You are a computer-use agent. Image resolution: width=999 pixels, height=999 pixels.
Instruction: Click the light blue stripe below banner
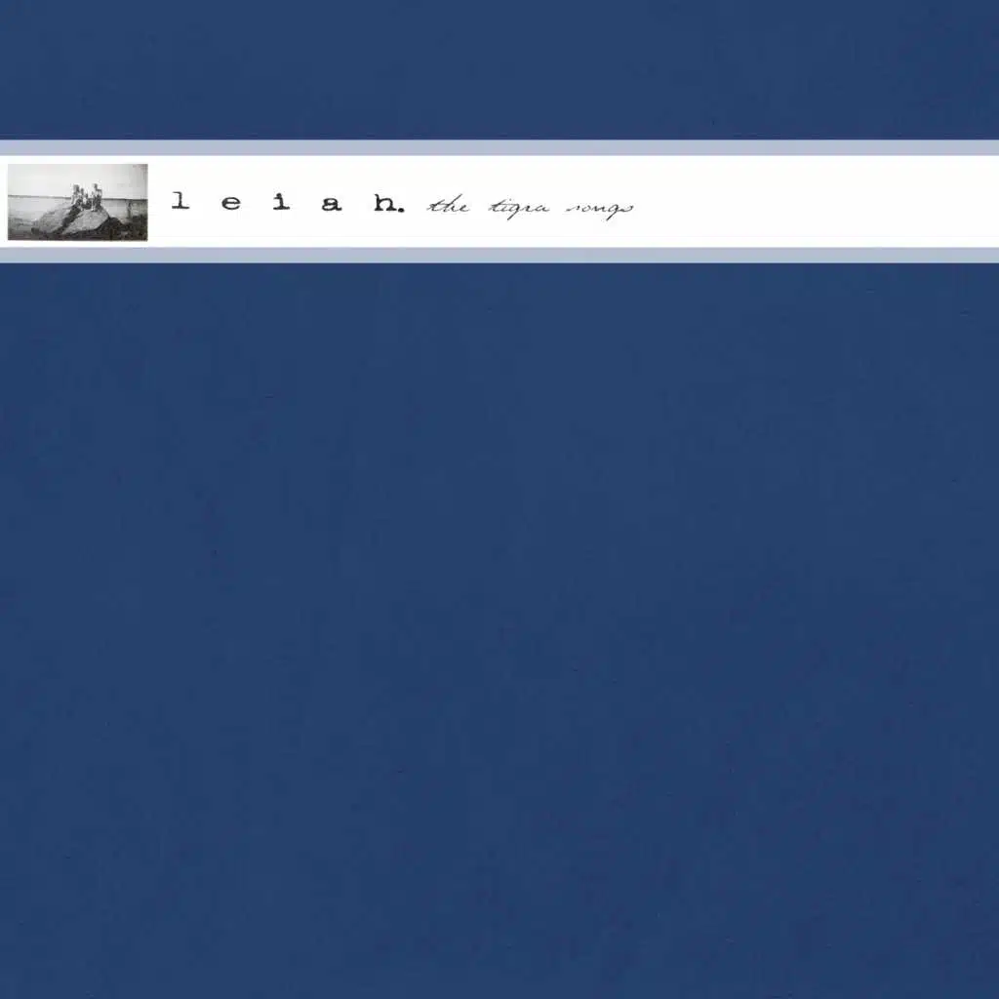499,256
